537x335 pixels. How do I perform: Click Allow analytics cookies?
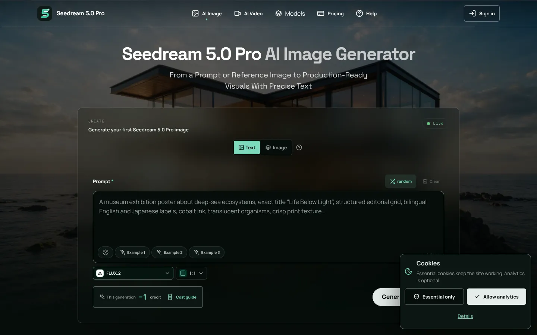tap(496, 297)
